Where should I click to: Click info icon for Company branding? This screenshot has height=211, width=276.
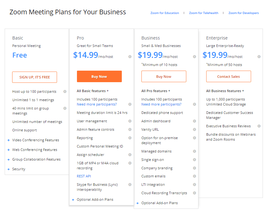pyautogui.click(x=194, y=168)
